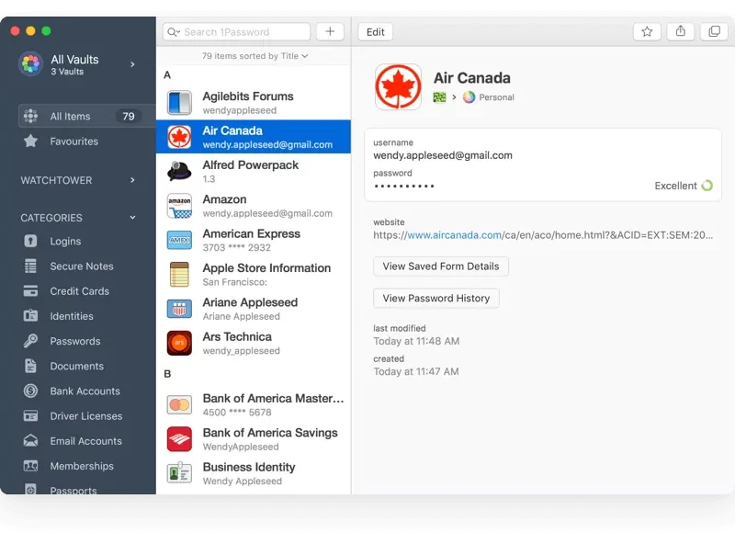
Task: Click the concealed password dots
Action: [404, 187]
